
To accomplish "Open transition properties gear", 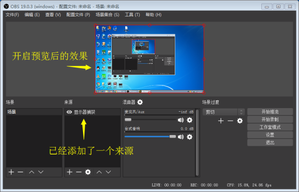I will (x=240, y=121).
